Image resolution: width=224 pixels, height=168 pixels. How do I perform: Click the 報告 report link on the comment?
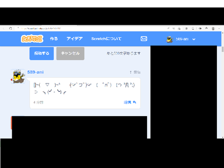135,72
